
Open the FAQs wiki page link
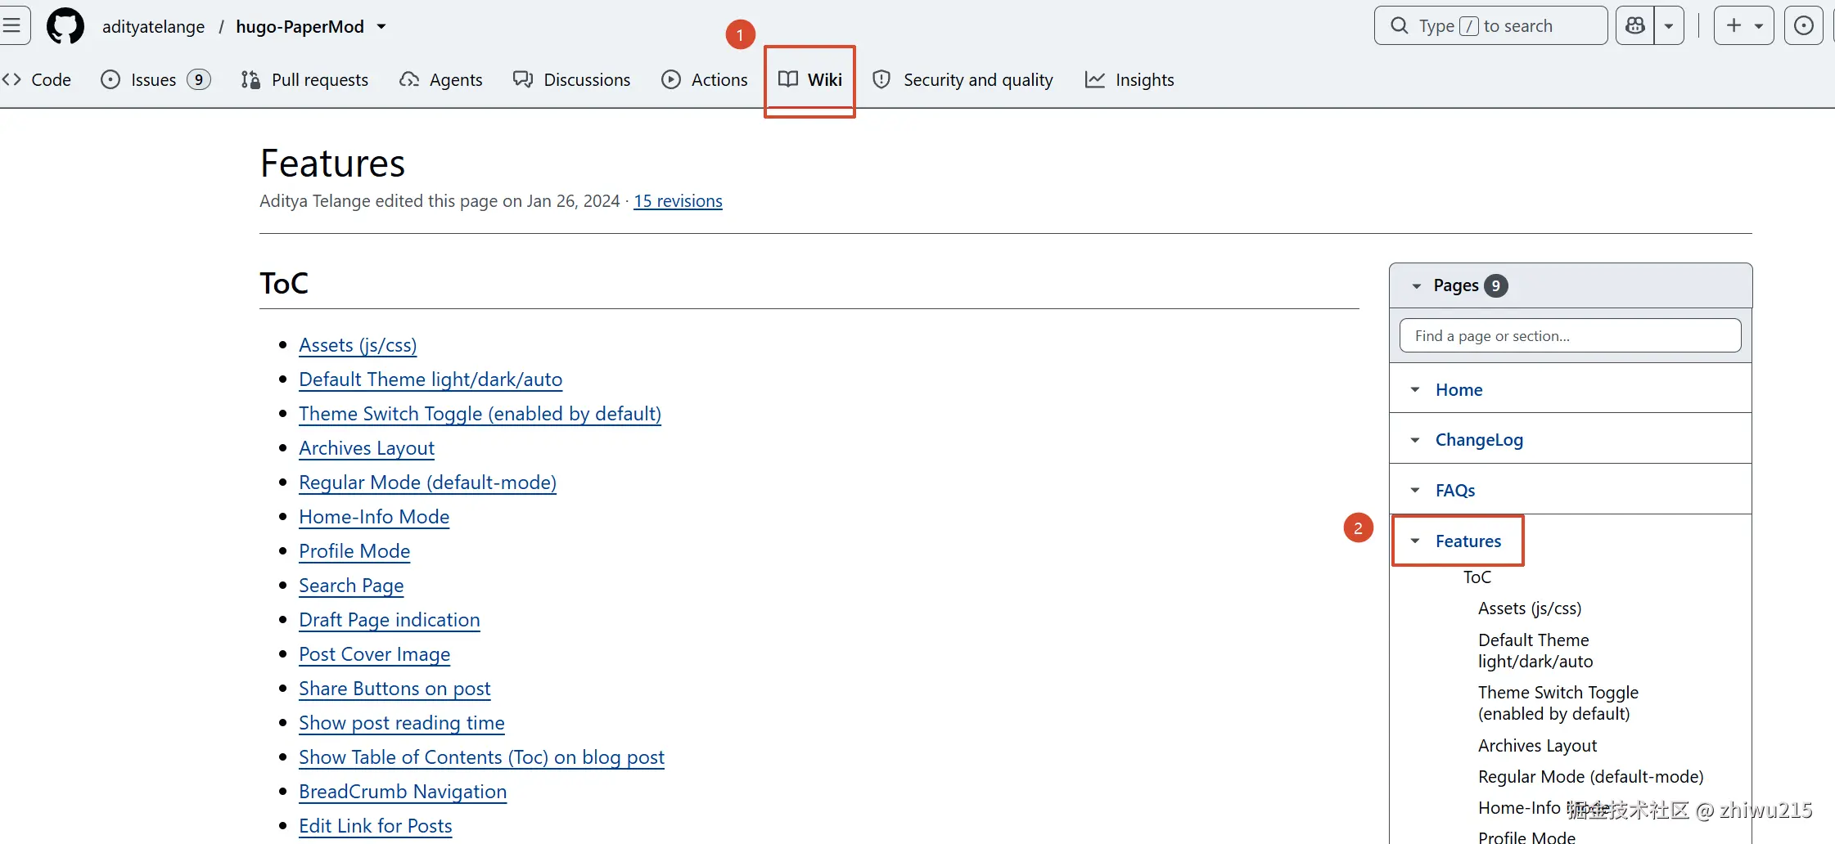(1455, 491)
